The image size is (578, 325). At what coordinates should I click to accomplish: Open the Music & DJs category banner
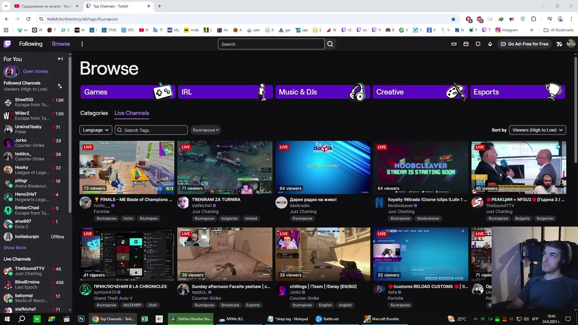322,92
